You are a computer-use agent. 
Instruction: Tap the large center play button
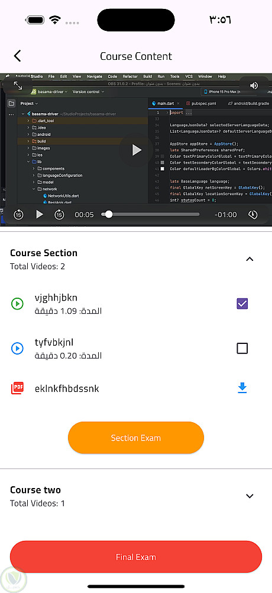(136, 150)
